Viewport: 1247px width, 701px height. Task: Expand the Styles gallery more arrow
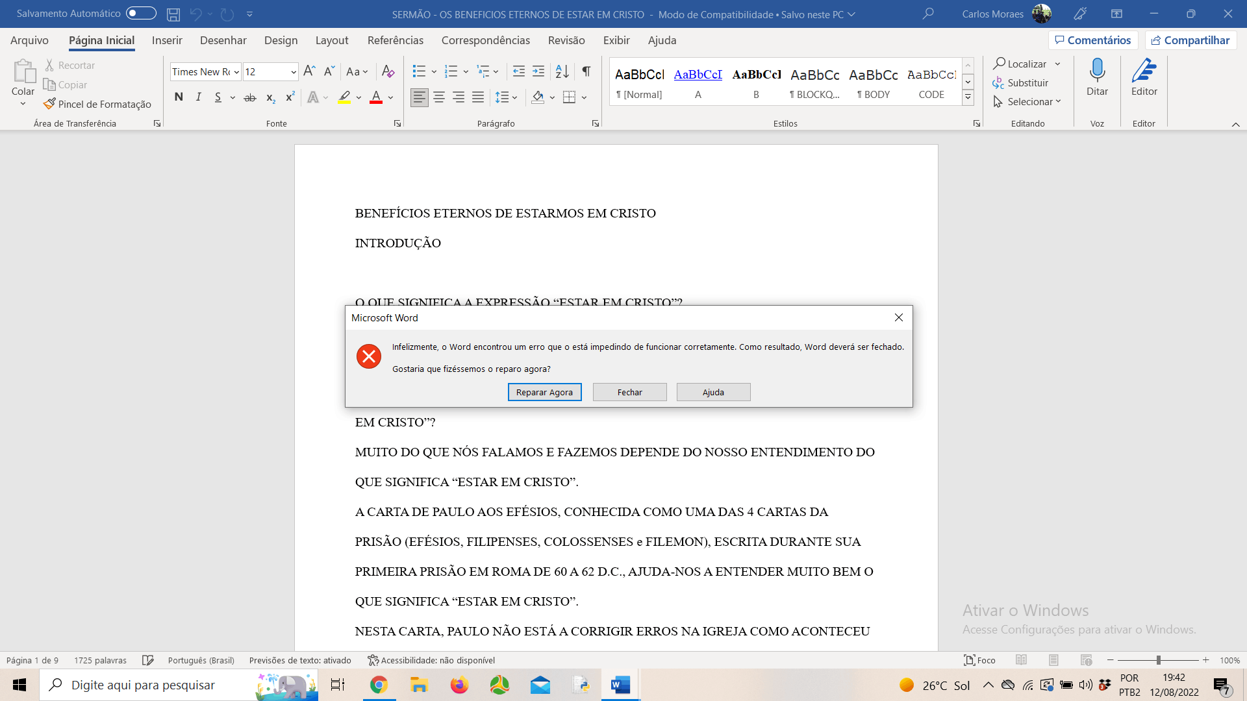click(968, 97)
